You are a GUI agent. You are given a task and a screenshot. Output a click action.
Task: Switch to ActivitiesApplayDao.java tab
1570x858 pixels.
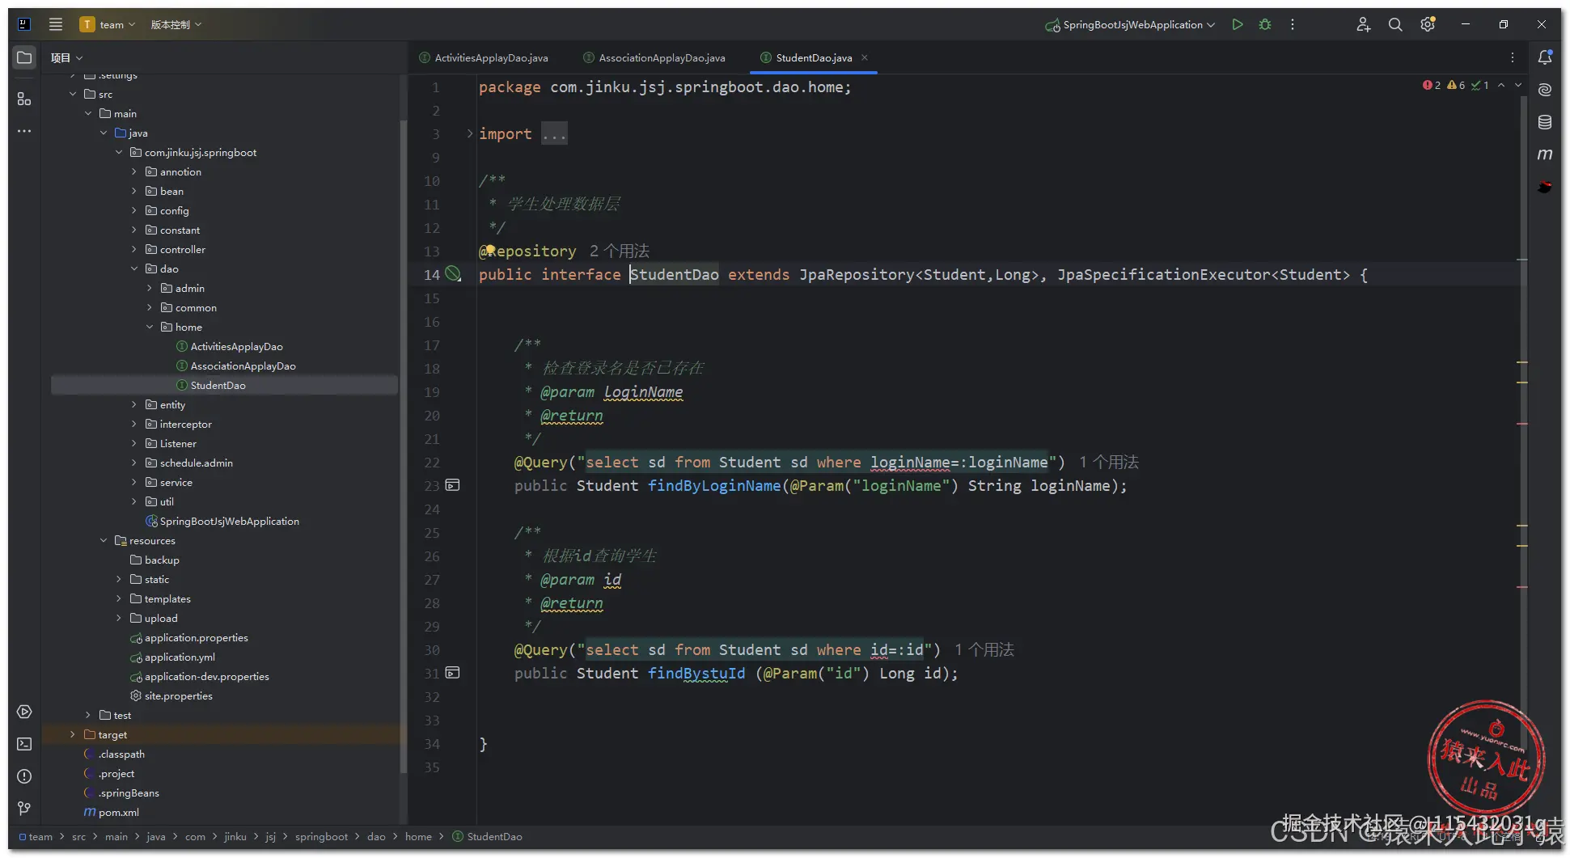484,57
